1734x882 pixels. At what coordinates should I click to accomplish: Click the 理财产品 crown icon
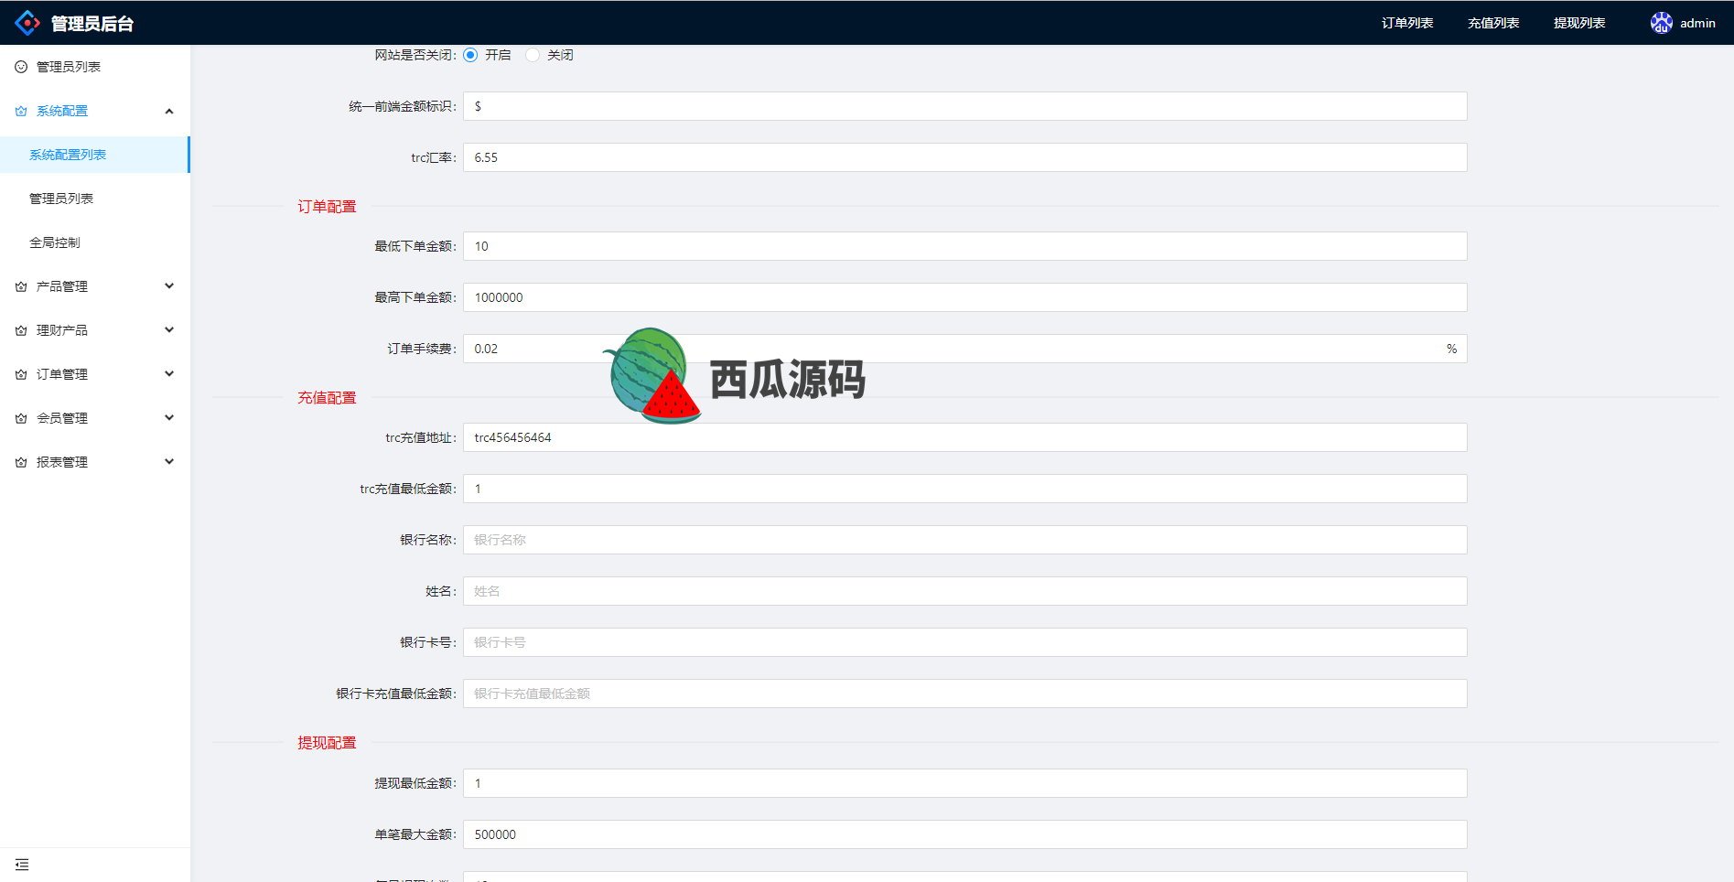pyautogui.click(x=21, y=330)
